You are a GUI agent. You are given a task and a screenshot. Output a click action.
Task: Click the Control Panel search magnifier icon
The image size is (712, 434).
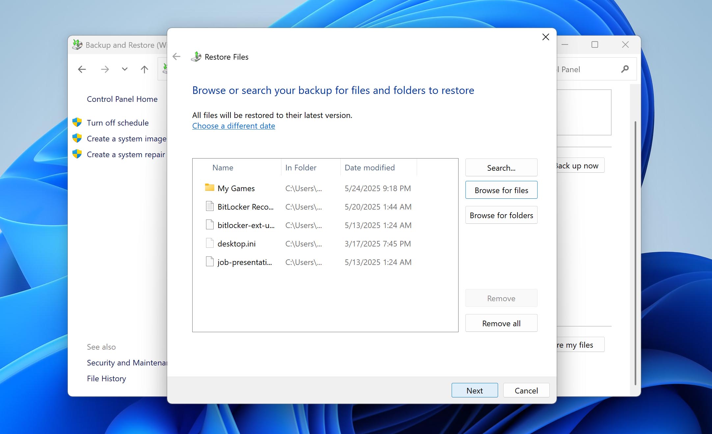click(625, 69)
